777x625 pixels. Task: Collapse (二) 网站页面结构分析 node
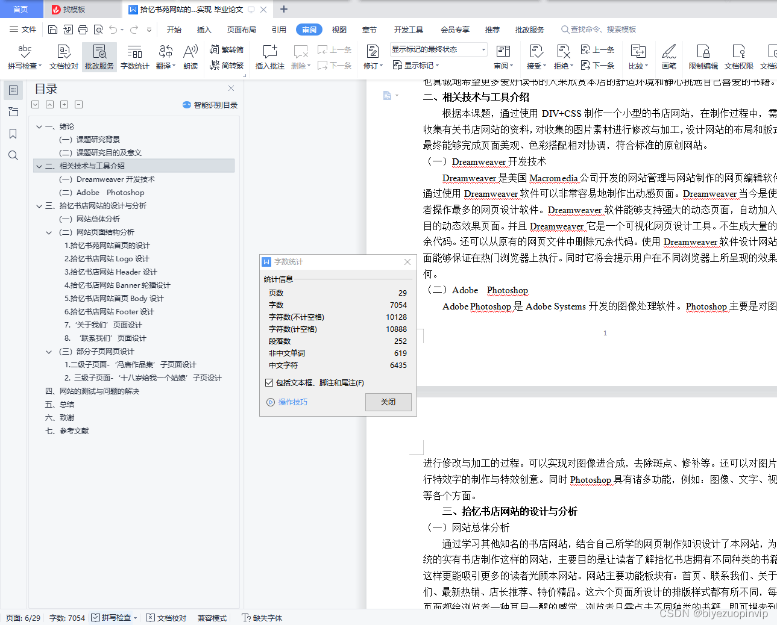(x=49, y=232)
